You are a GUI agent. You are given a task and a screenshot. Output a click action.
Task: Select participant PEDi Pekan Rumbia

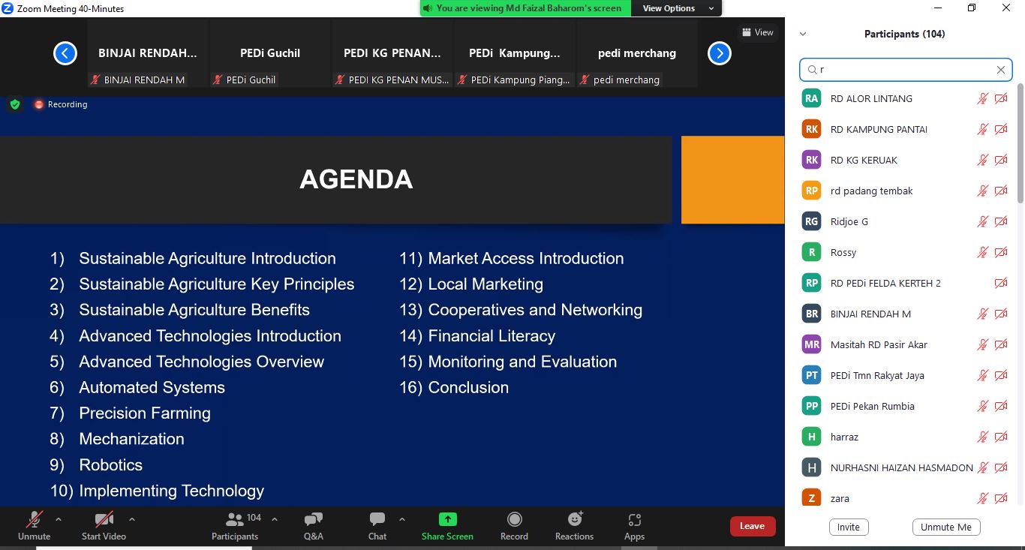[905, 406]
